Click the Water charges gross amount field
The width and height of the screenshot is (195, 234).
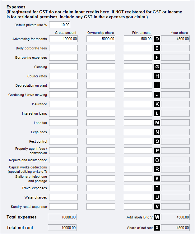(63, 197)
